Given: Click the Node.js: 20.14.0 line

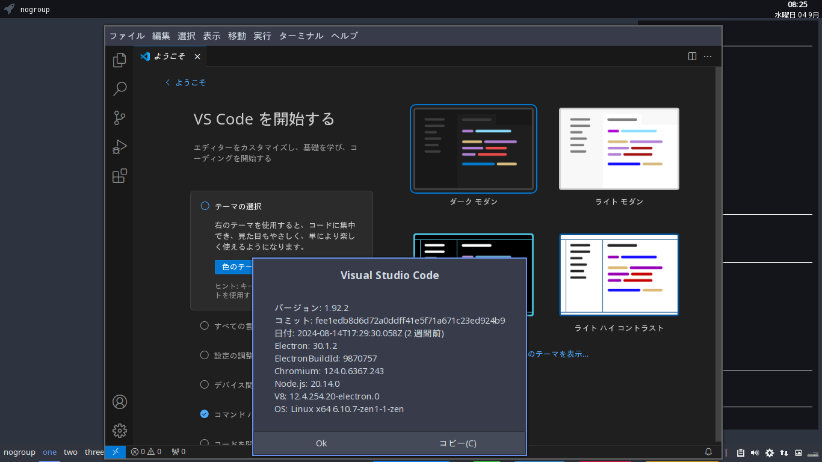Looking at the screenshot, I should 307,384.
